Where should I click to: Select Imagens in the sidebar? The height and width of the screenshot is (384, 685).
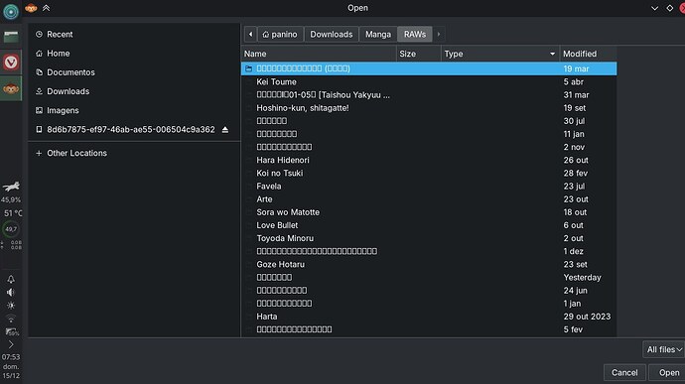(x=134, y=110)
